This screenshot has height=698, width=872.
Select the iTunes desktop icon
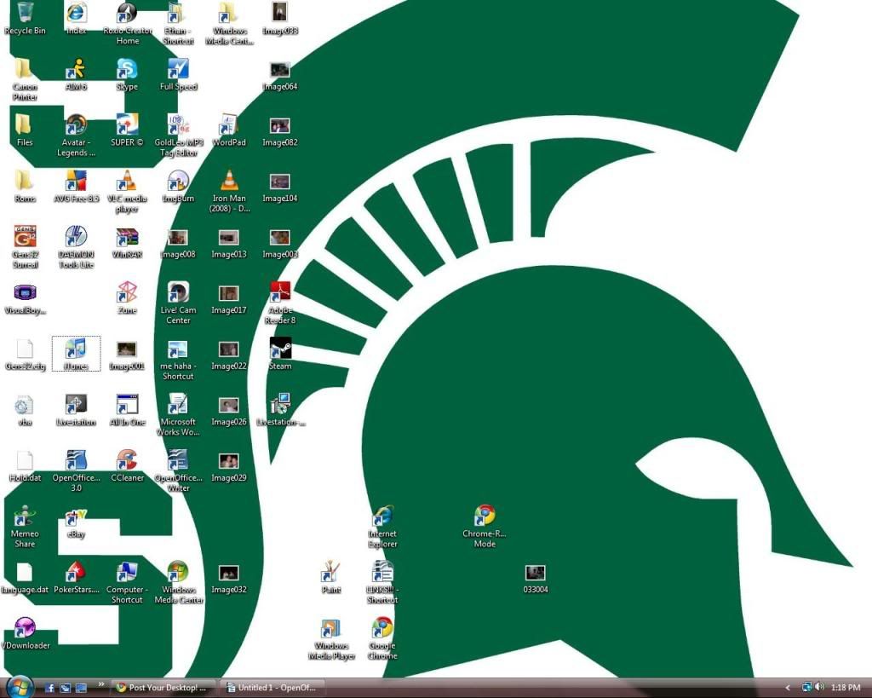click(76, 350)
